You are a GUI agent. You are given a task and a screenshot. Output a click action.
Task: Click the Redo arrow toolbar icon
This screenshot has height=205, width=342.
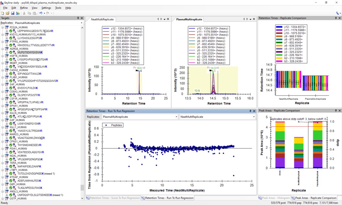pos(48,13)
